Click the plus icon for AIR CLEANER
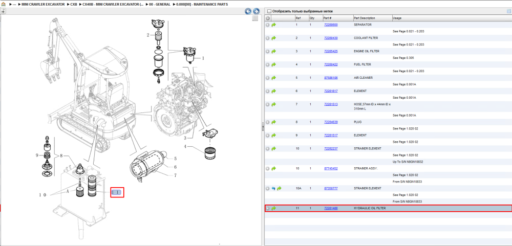This screenshot has width=512, height=246. pos(267,78)
